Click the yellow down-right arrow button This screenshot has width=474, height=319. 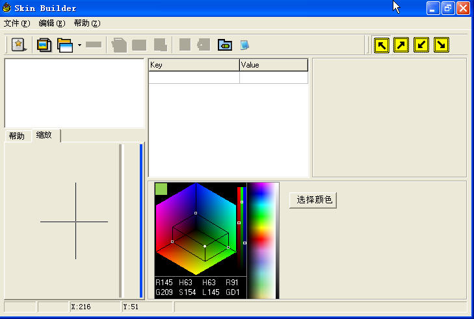click(x=441, y=45)
